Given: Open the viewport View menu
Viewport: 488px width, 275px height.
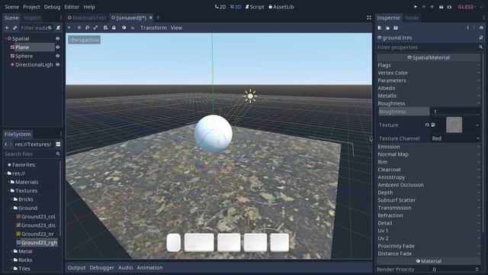Looking at the screenshot, I should pyautogui.click(x=176, y=27).
